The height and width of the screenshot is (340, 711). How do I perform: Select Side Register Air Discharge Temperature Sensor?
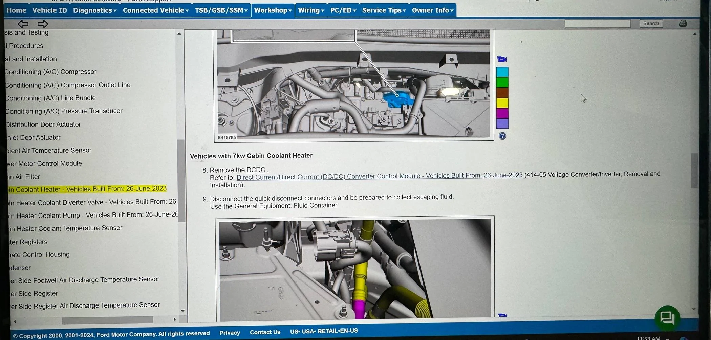[85, 306]
